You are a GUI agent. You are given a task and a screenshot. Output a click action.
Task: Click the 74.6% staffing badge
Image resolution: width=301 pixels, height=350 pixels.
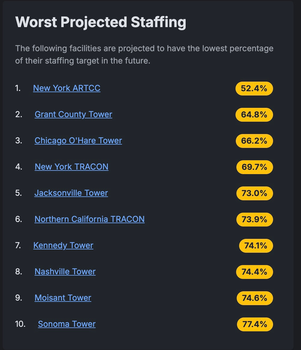pos(255,298)
